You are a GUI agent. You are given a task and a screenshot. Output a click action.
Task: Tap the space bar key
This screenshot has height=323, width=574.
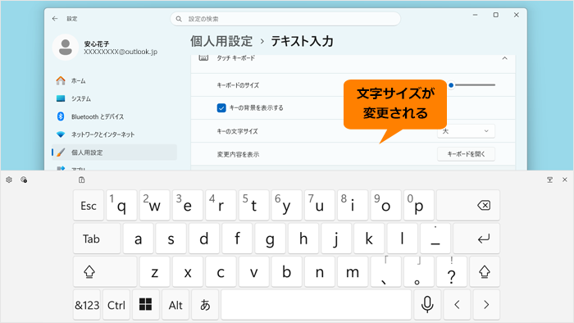pyautogui.click(x=316, y=304)
